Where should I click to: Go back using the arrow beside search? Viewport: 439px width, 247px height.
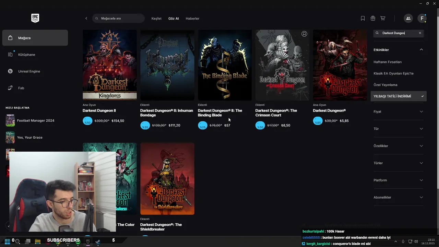pos(86,19)
